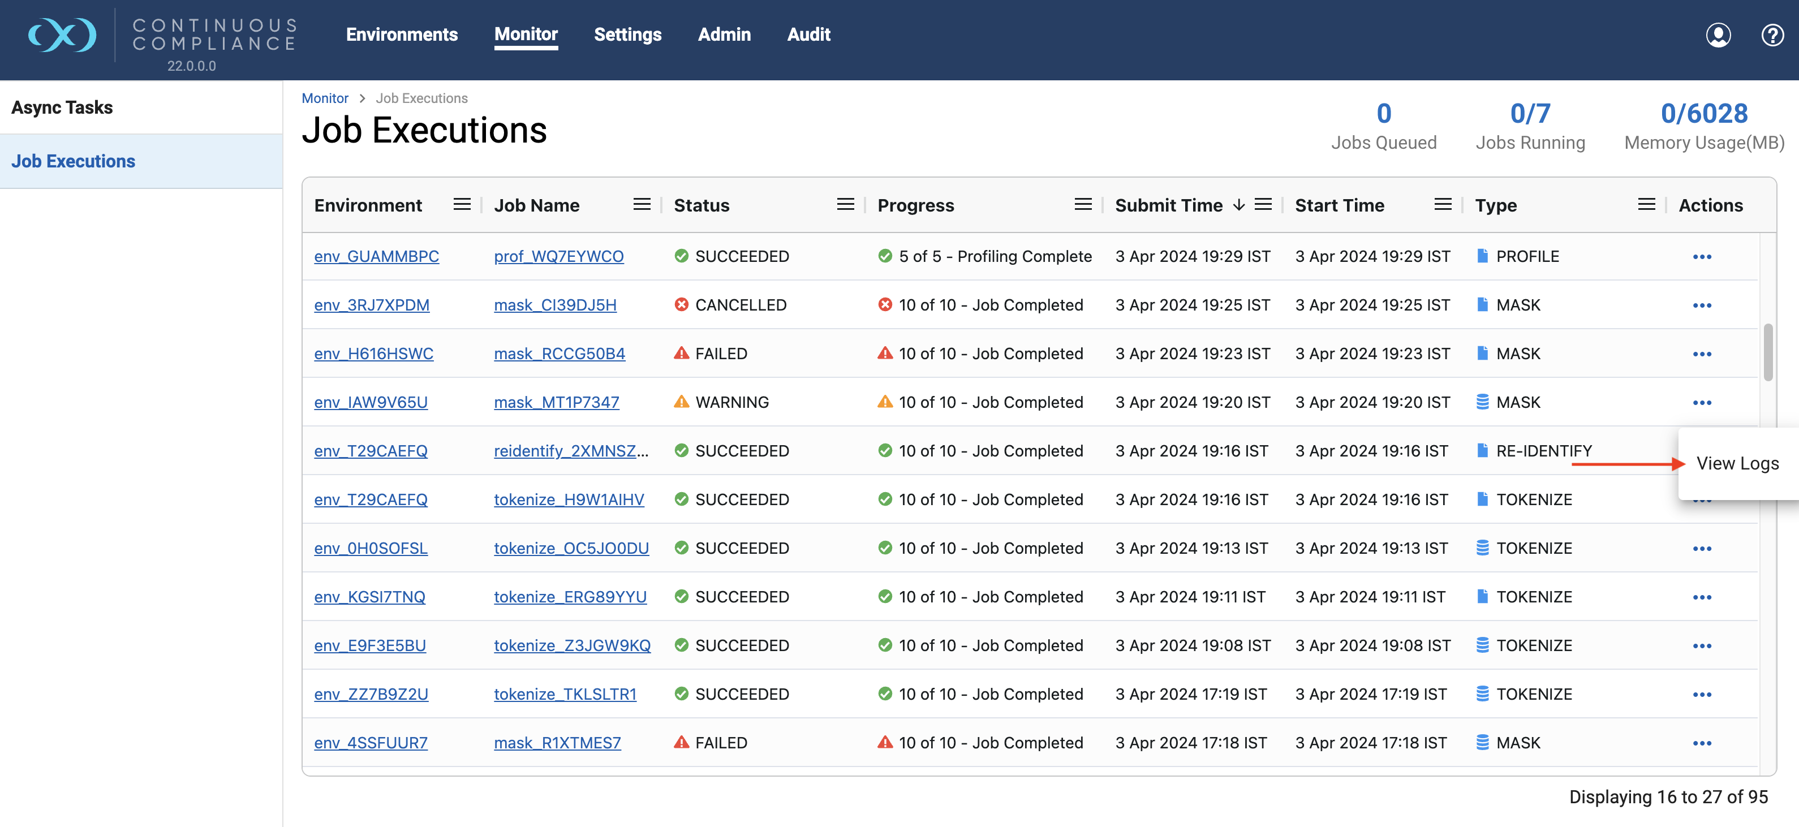The width and height of the screenshot is (1799, 827).
Task: Open env_GUAMMBPC environment link
Action: (376, 256)
